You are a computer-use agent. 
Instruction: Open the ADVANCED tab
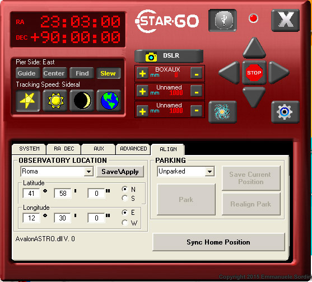coord(133,149)
